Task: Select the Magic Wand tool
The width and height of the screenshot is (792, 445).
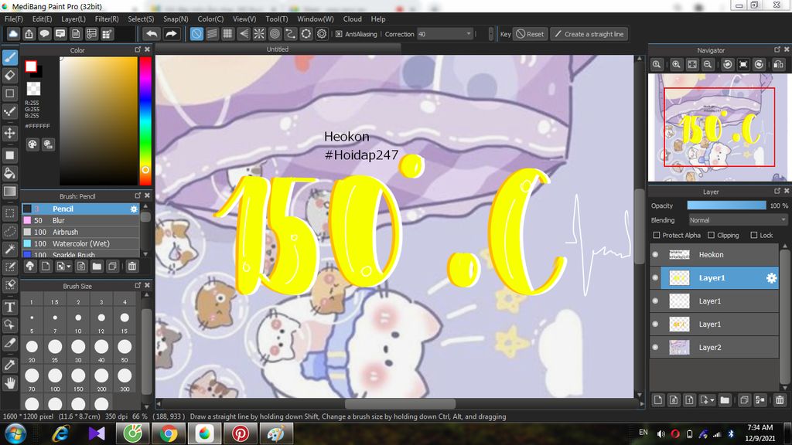Action: 9,250
